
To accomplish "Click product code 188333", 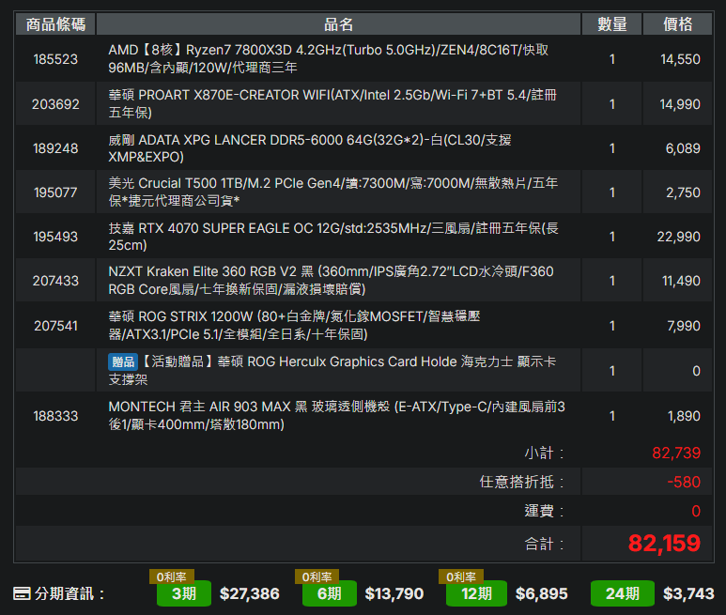I will point(55,416).
